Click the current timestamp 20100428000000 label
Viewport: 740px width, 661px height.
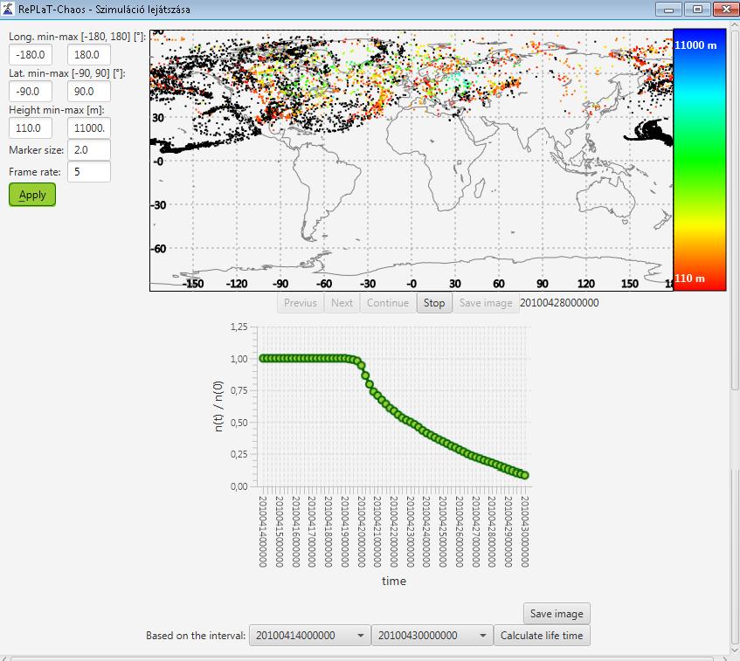click(x=559, y=303)
